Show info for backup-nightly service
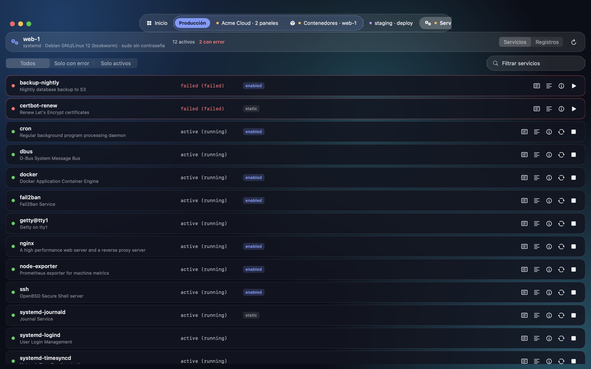Image resolution: width=591 pixels, height=369 pixels. click(561, 86)
